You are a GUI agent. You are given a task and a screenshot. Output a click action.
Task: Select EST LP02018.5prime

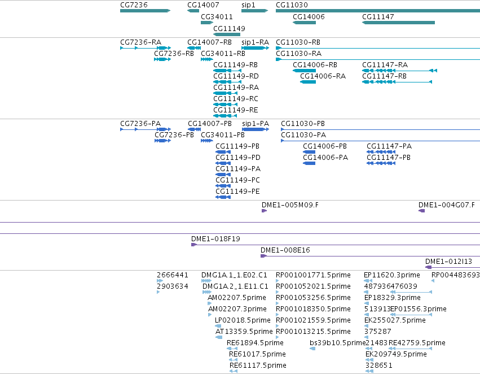click(218, 326)
